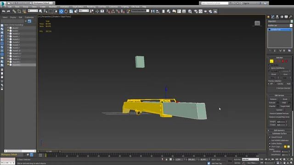Activate the Select and Link tool
The width and height of the screenshot is (294, 165).
coord(14,11)
